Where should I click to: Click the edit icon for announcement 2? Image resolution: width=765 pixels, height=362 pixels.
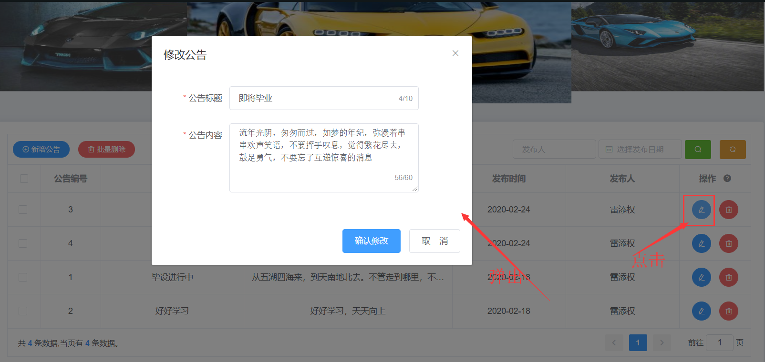click(701, 311)
